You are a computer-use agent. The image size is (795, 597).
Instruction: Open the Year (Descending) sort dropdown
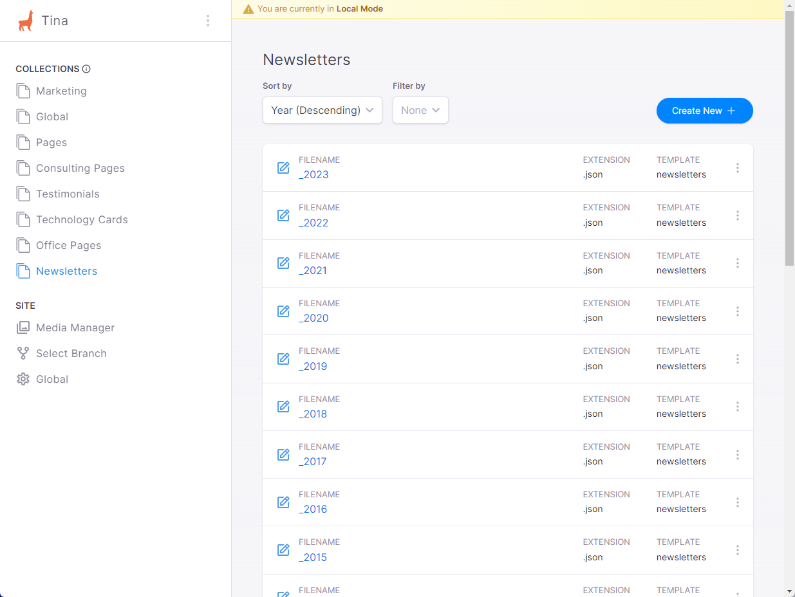(x=322, y=110)
